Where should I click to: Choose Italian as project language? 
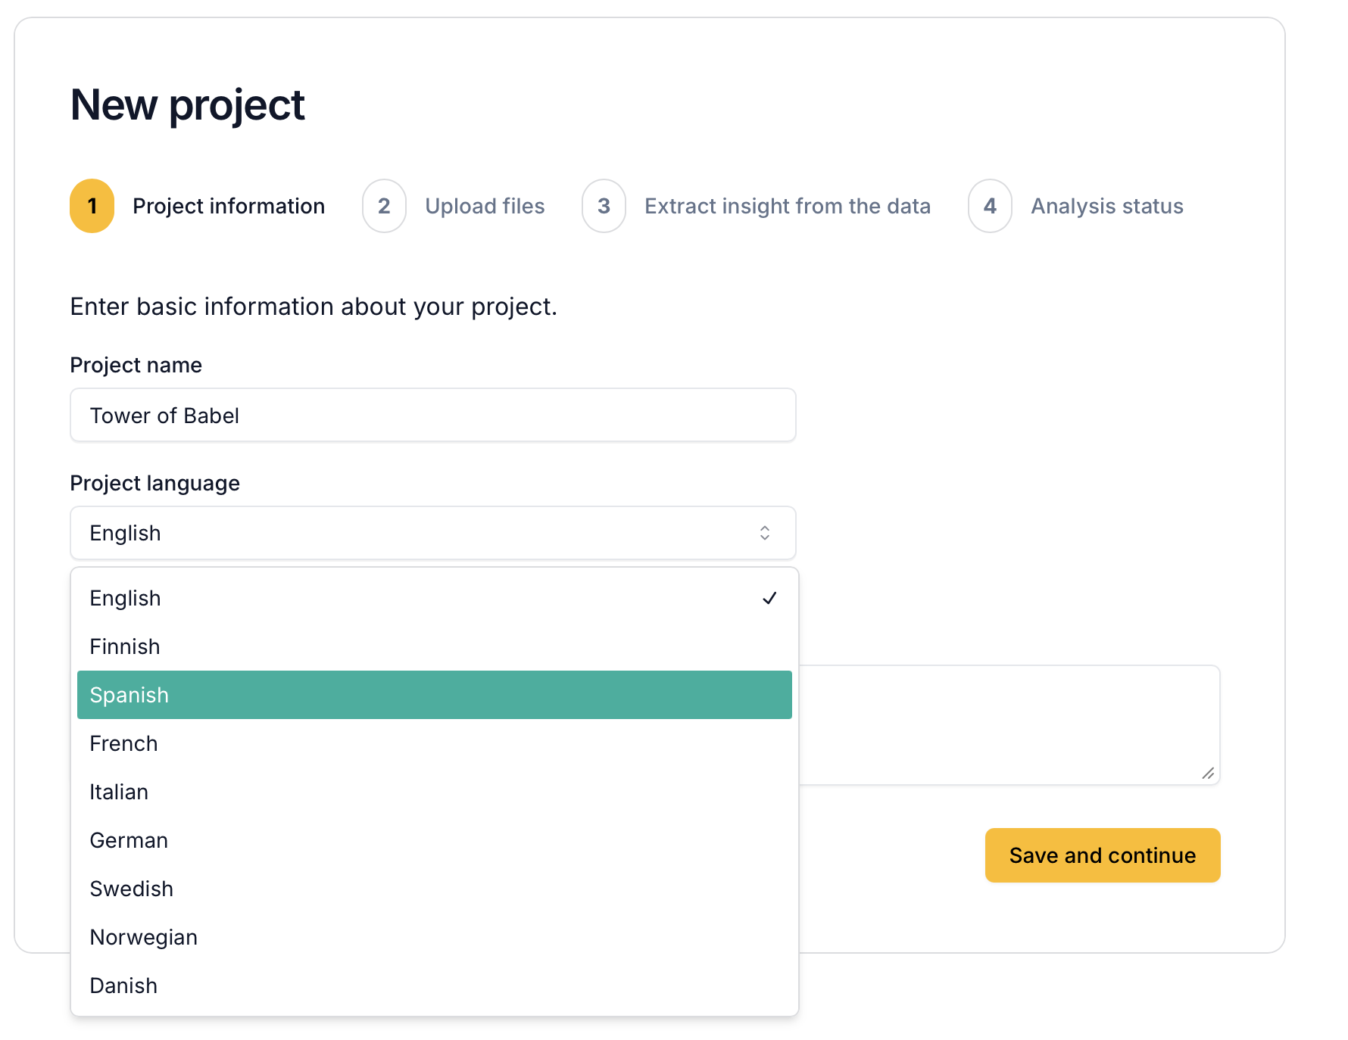[303, 791]
